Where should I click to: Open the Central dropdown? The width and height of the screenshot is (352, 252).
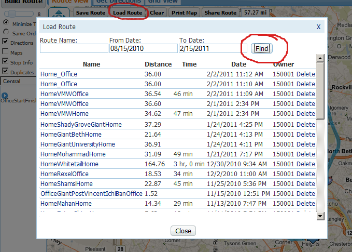pos(18,81)
